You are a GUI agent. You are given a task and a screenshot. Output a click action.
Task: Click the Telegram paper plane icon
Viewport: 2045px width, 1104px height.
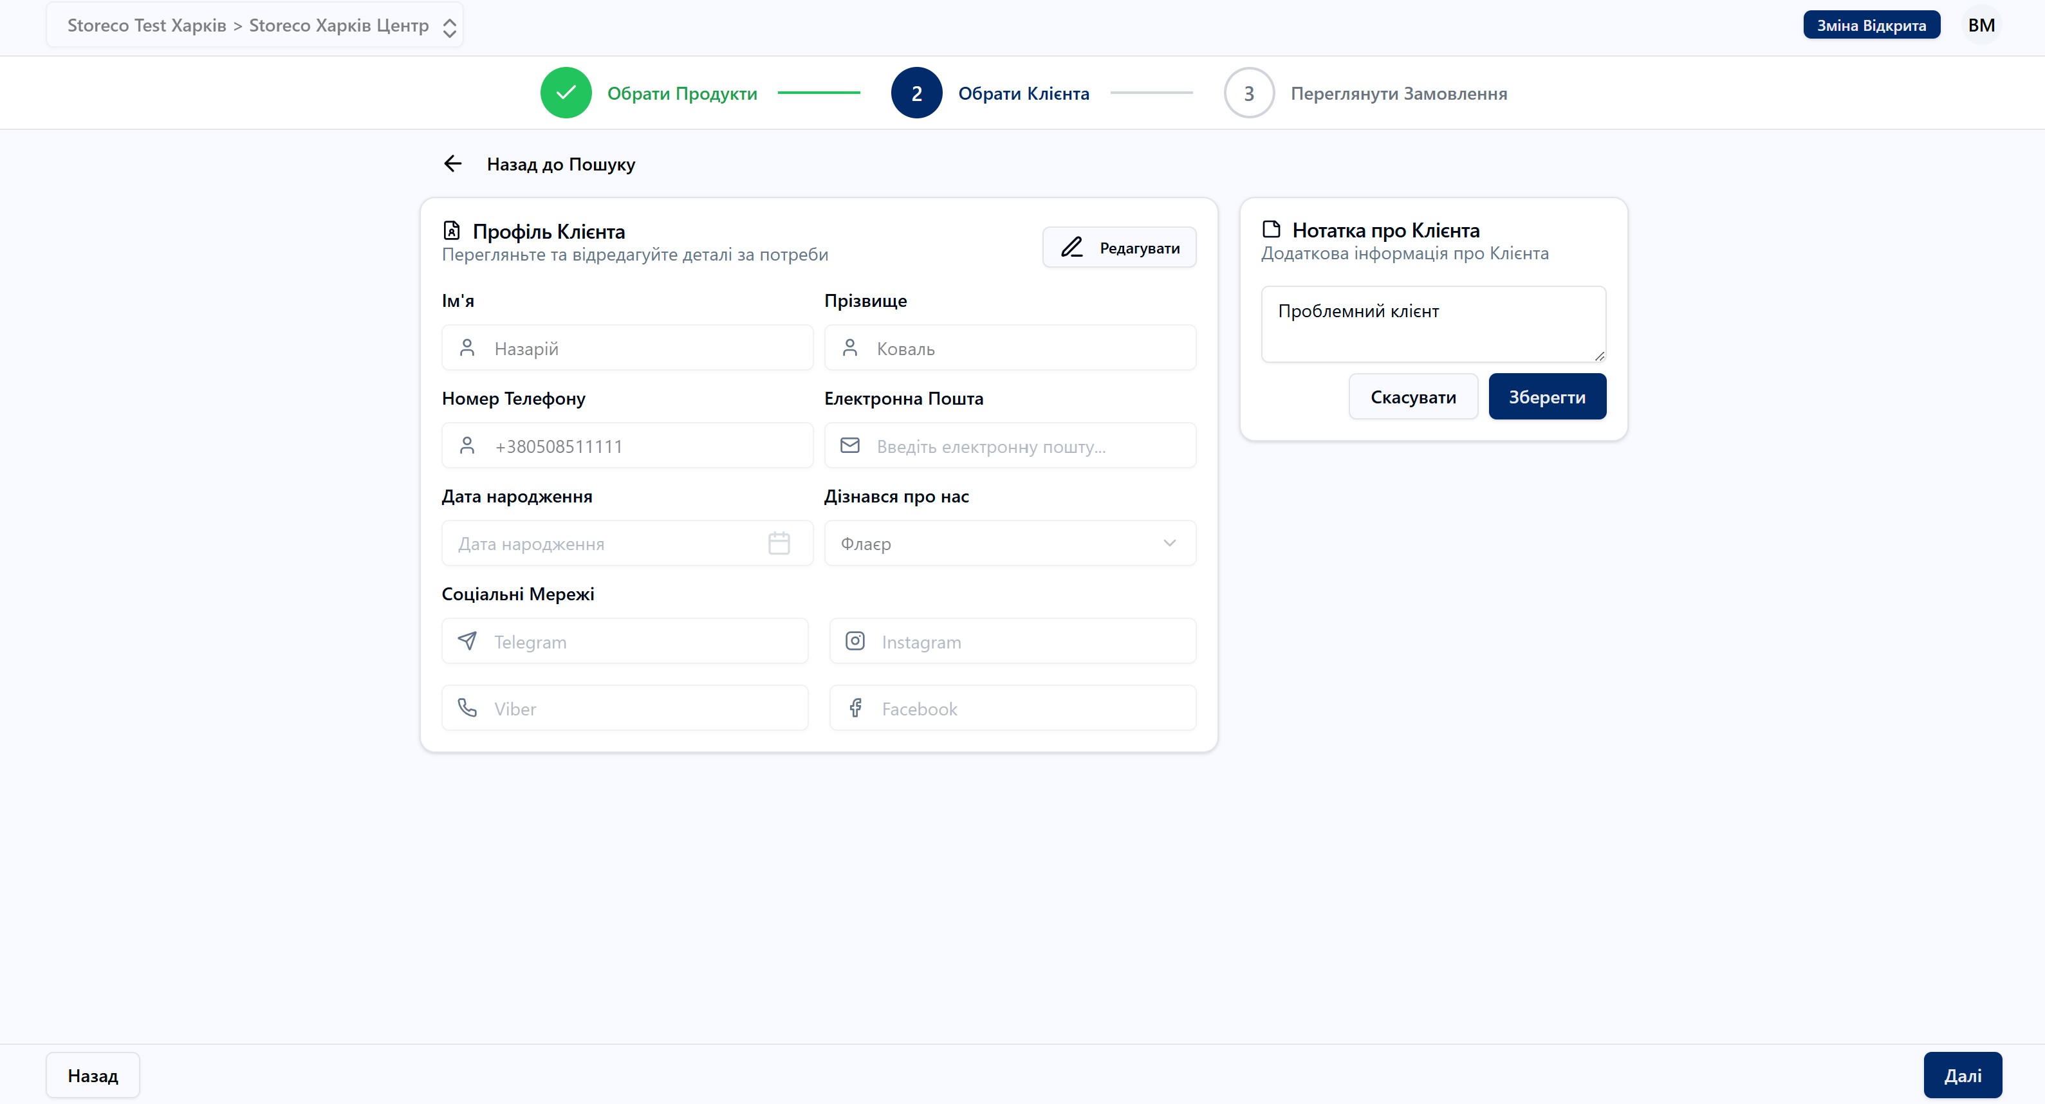(x=468, y=641)
